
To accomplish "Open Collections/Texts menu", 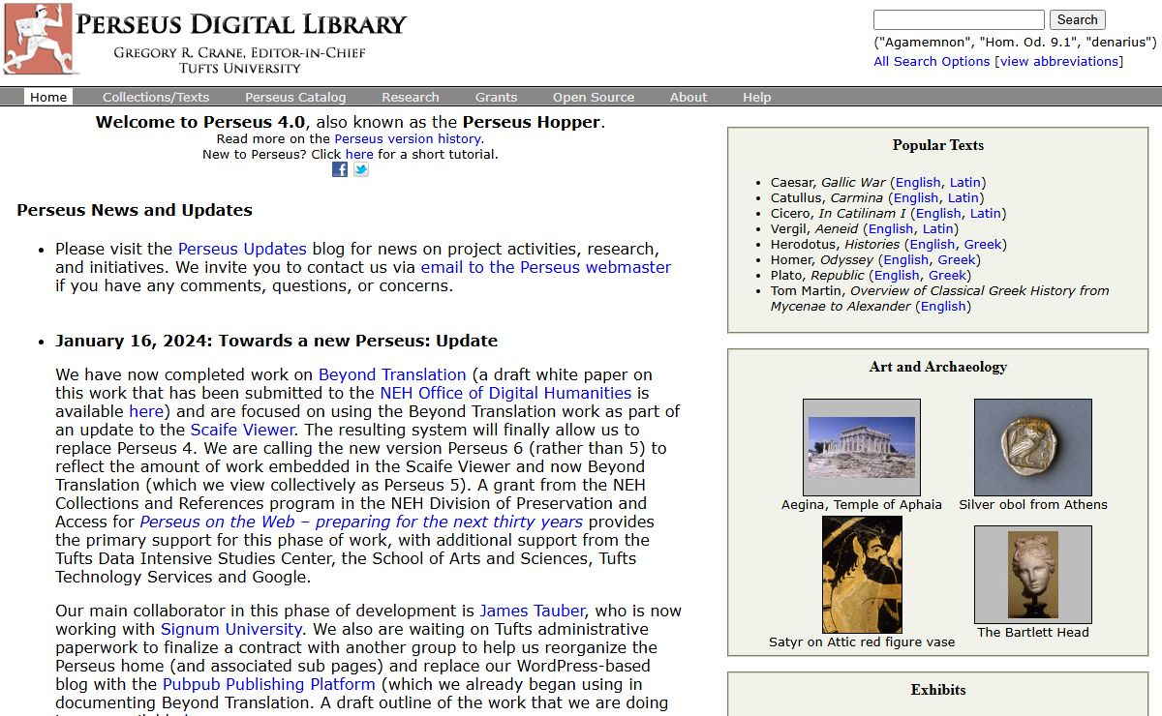I will pyautogui.click(x=156, y=97).
